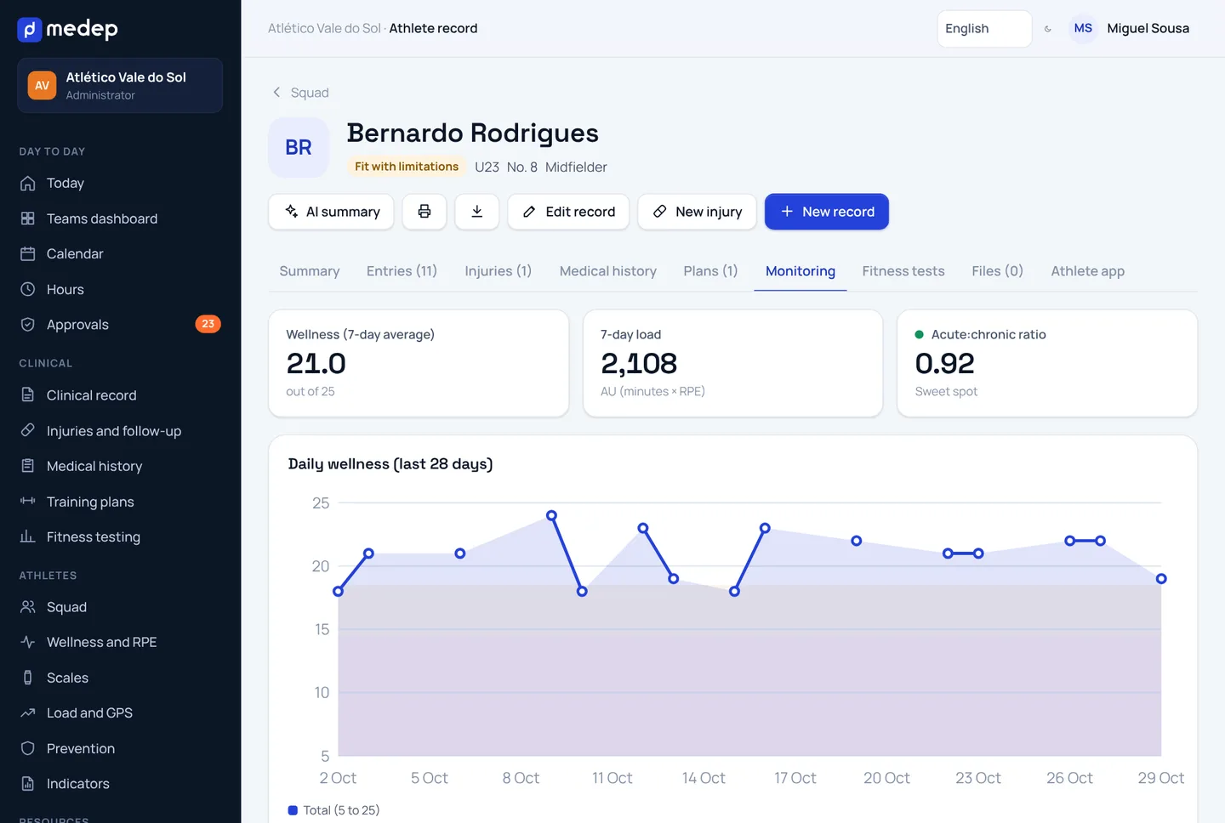Click the Calendar sidebar icon

tap(28, 253)
